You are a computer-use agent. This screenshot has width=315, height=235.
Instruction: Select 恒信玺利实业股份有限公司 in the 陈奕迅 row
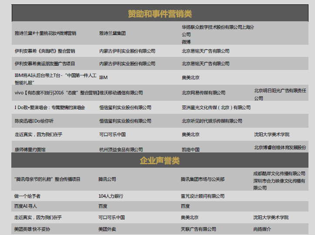click(x=125, y=121)
